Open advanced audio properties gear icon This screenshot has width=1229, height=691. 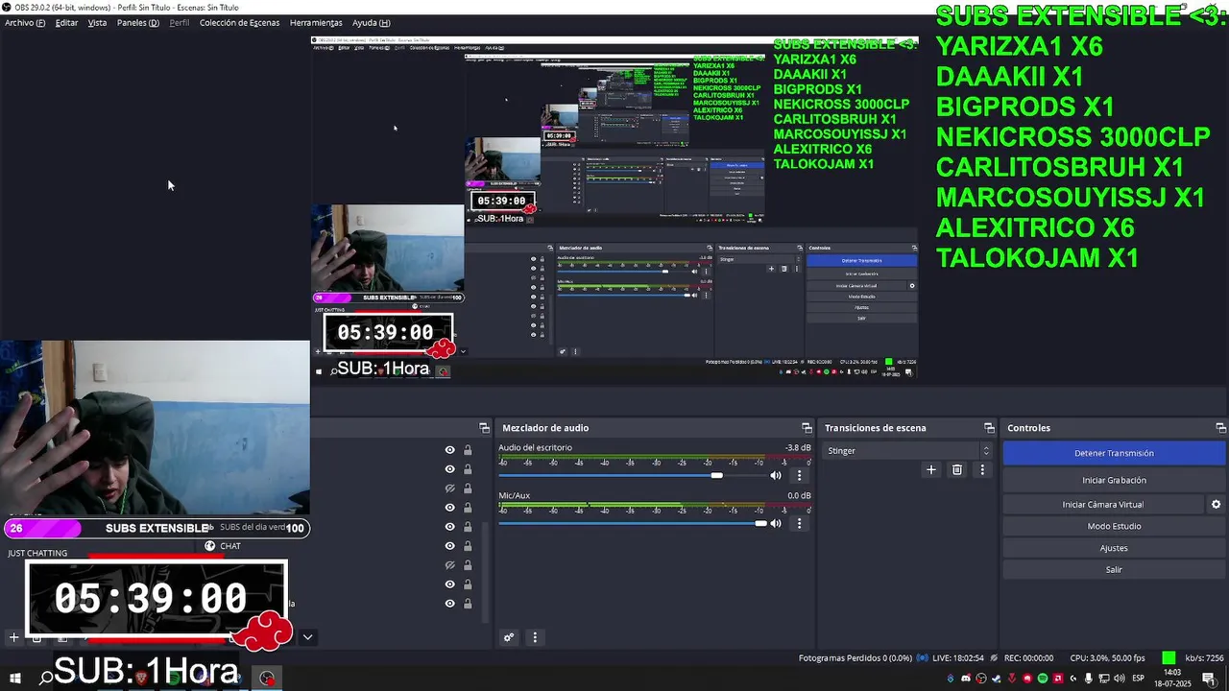pos(509,637)
